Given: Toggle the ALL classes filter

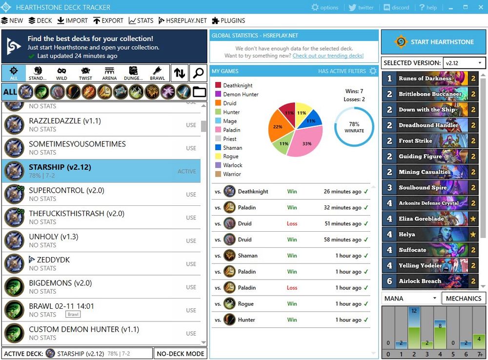Looking at the screenshot, I should (x=10, y=92).
